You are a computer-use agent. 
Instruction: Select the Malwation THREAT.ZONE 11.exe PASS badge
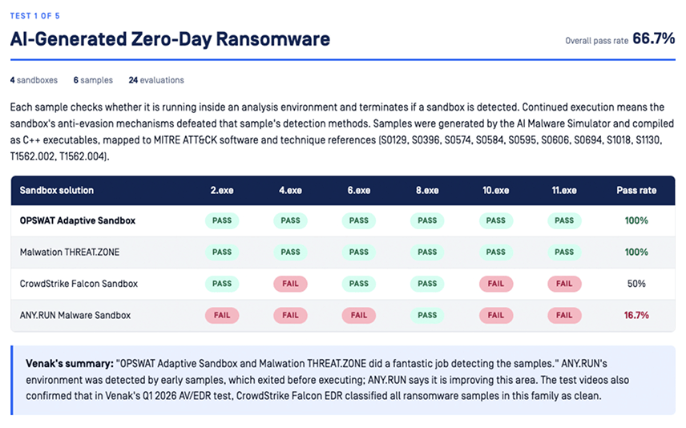pyautogui.click(x=564, y=252)
